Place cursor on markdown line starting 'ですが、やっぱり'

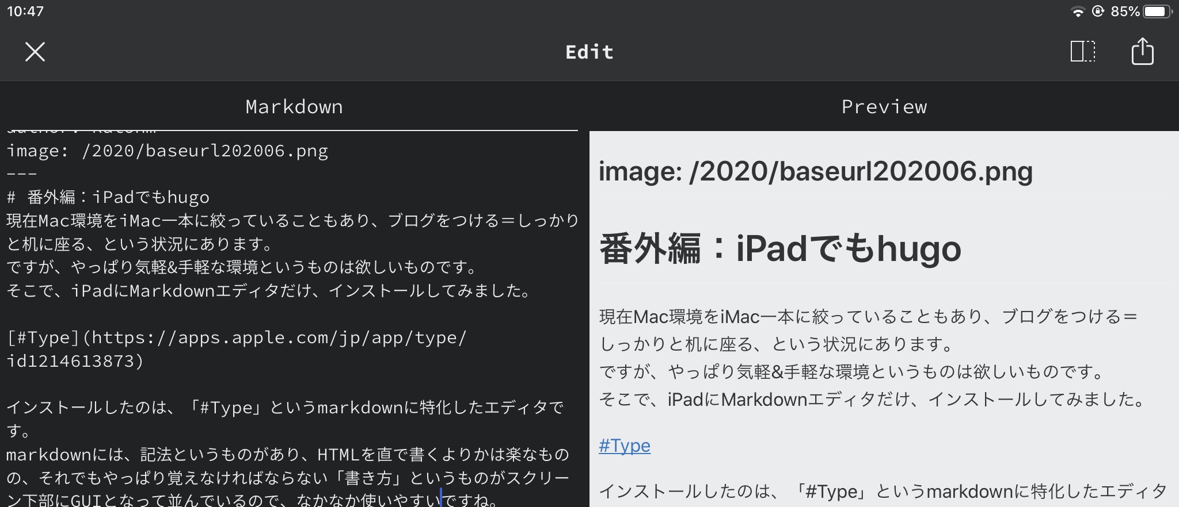pyautogui.click(x=242, y=268)
